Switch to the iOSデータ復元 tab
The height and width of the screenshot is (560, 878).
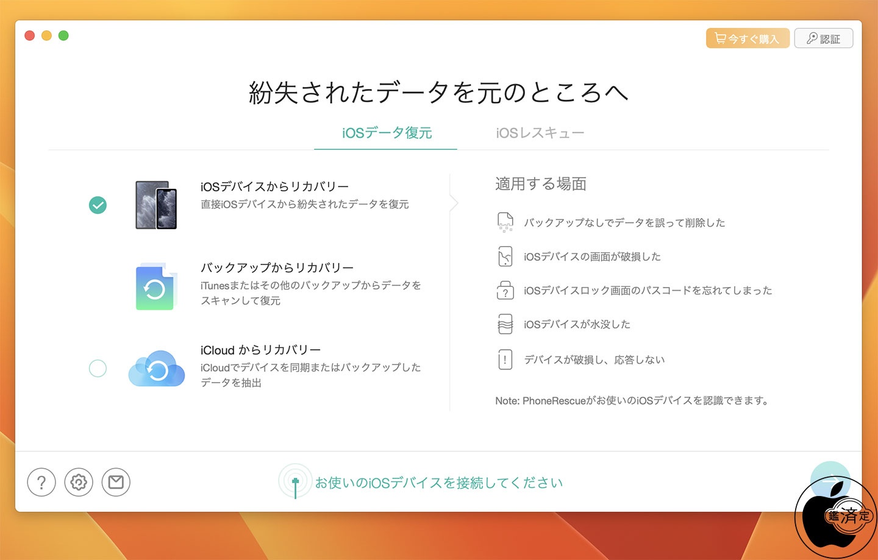(387, 133)
